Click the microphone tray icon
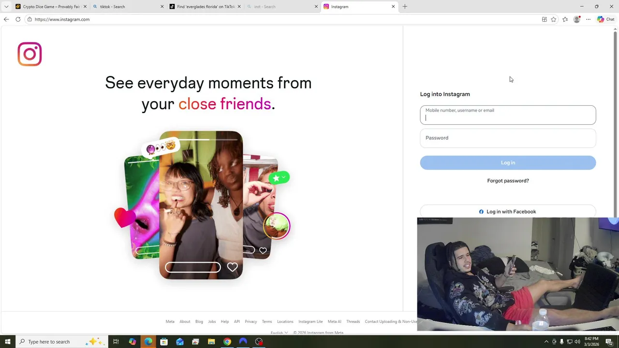Screen dimensions: 619x348 [561, 342]
